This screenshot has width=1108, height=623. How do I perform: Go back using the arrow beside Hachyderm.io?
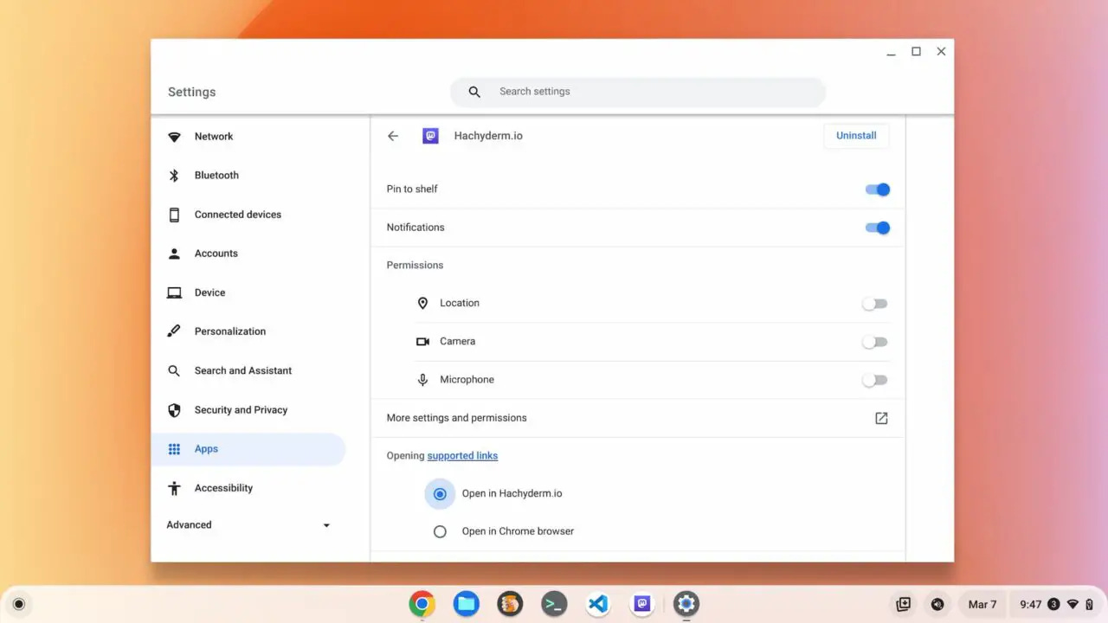pyautogui.click(x=393, y=136)
